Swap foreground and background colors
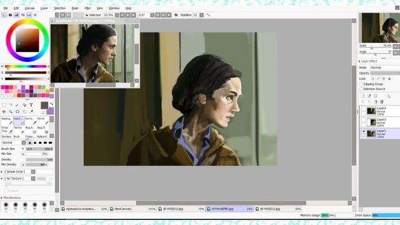Viewport: 400px width, 225px height. pyautogui.click(x=51, y=104)
